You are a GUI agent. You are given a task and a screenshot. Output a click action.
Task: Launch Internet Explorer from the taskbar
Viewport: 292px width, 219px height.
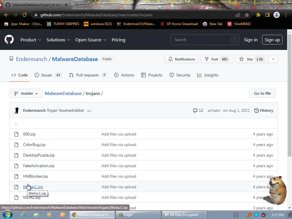click(23, 215)
